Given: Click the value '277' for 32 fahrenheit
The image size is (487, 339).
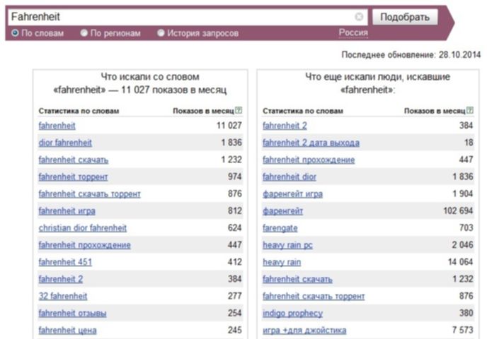Looking at the screenshot, I should coord(235,296).
